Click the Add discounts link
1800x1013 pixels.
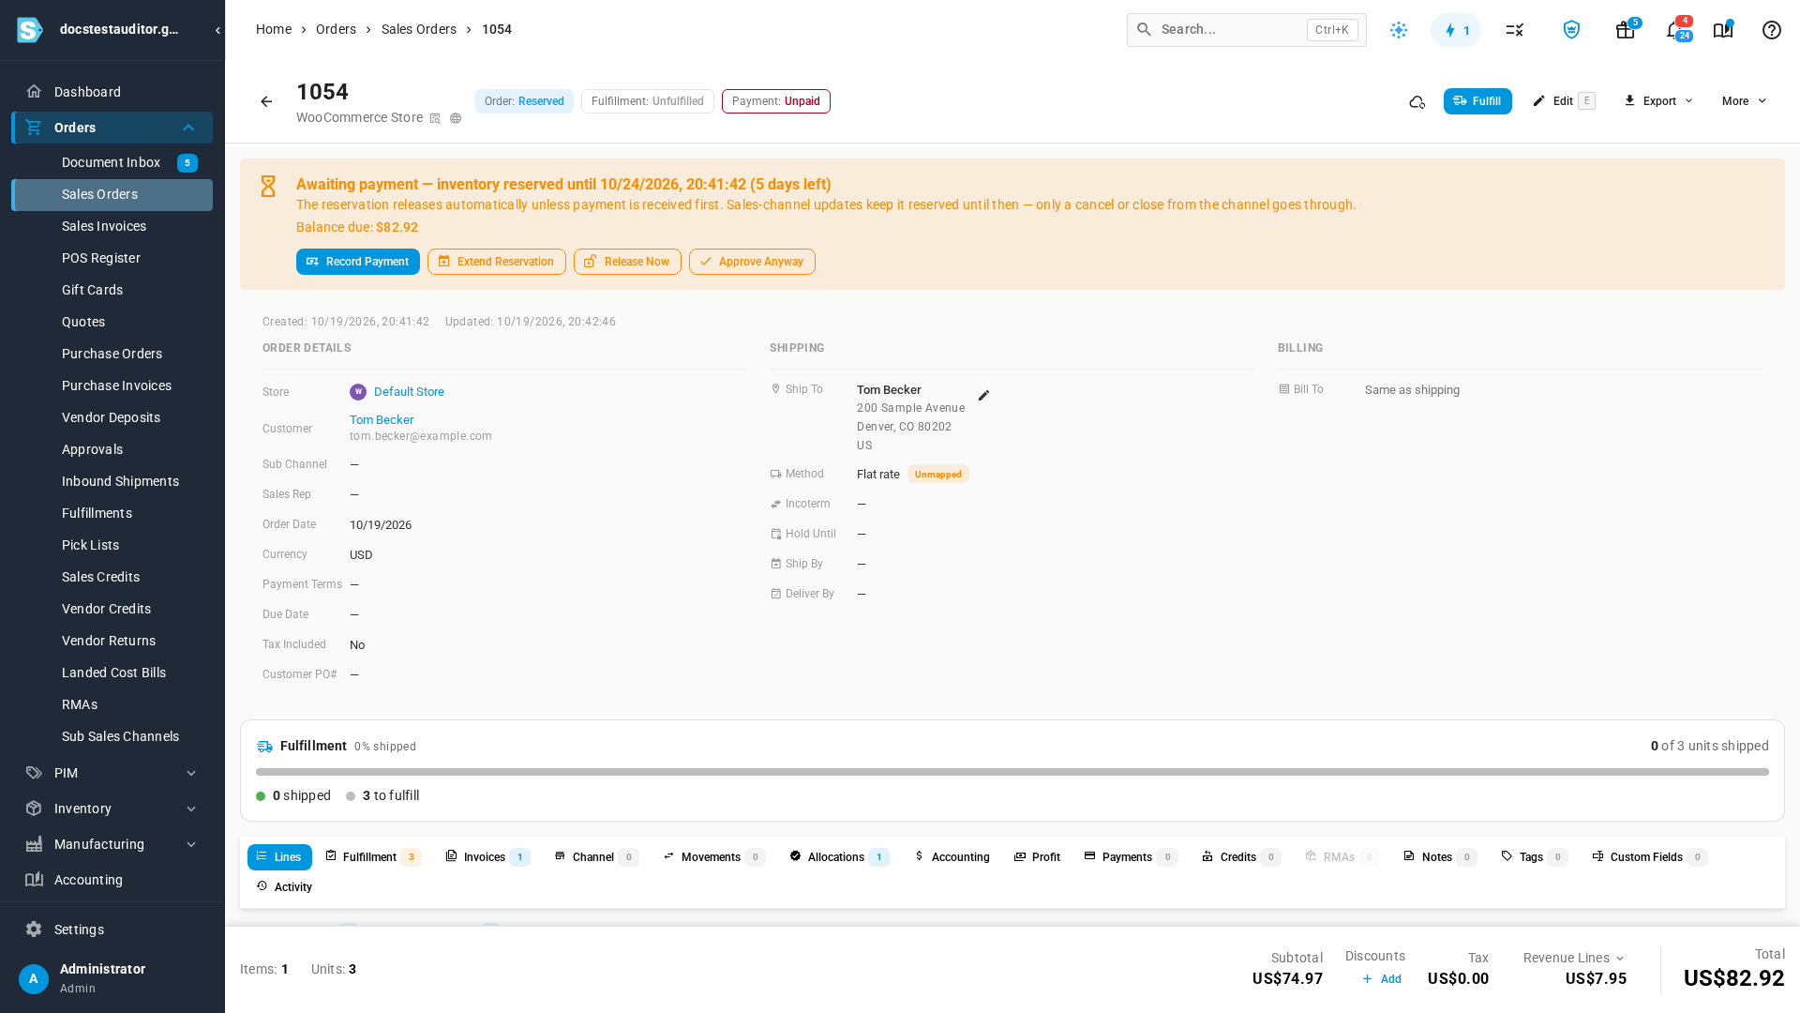tap(1382, 979)
